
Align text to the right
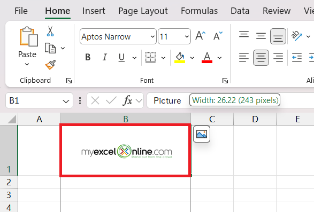(x=278, y=58)
